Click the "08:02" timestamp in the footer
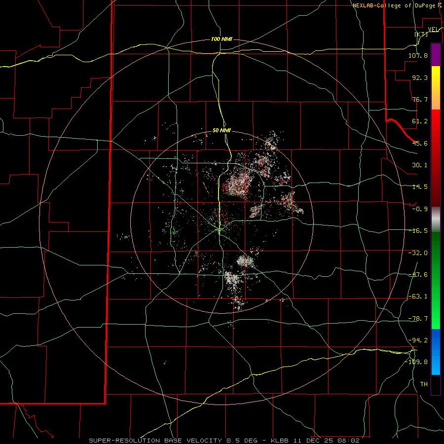The width and height of the screenshot is (444, 444). point(348,441)
